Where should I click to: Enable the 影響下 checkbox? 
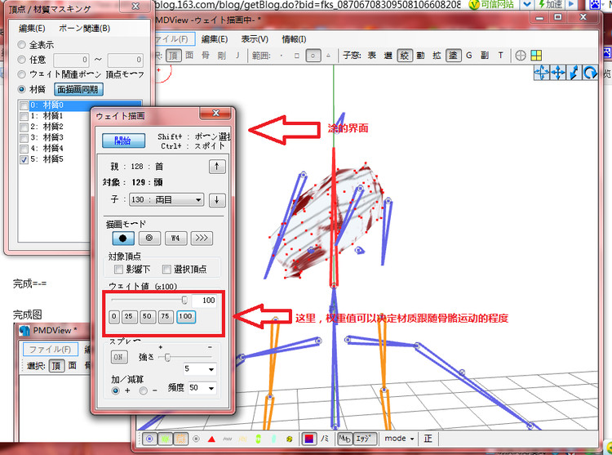118,269
